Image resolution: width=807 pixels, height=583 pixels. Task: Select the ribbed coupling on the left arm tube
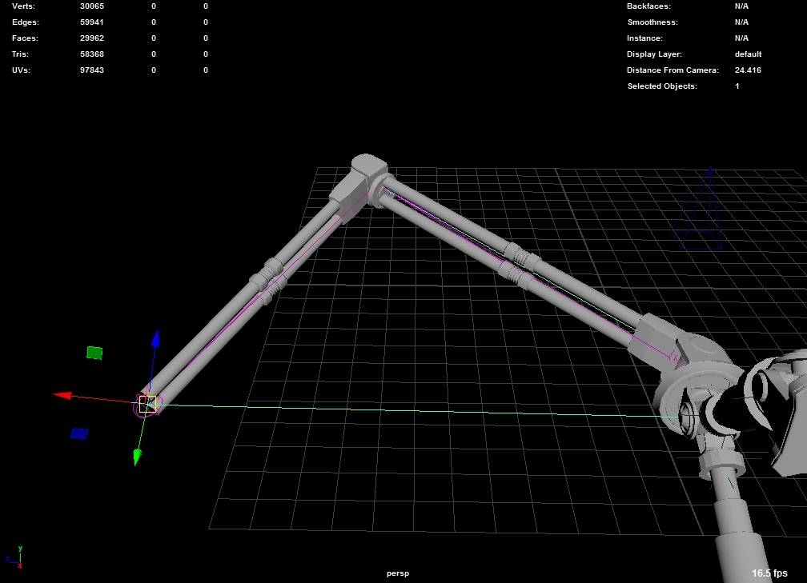[x=268, y=278]
